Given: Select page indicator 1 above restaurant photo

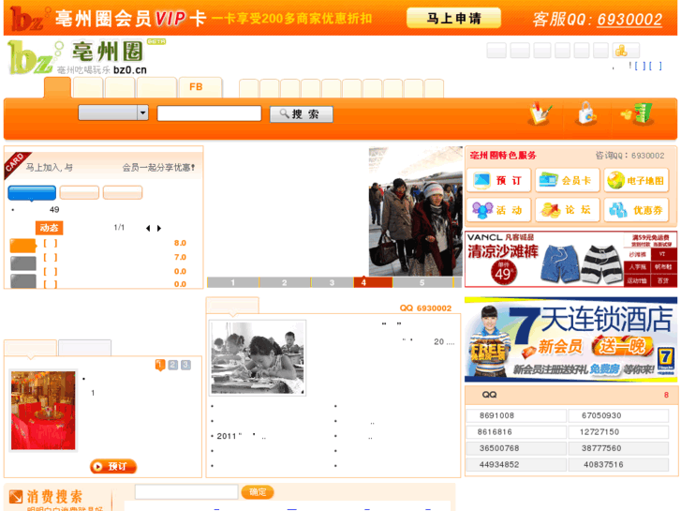Looking at the screenshot, I should (160, 365).
